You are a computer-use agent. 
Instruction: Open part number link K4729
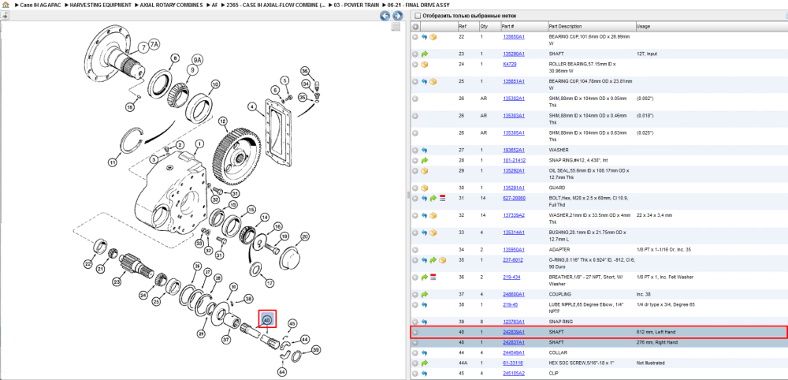point(510,65)
